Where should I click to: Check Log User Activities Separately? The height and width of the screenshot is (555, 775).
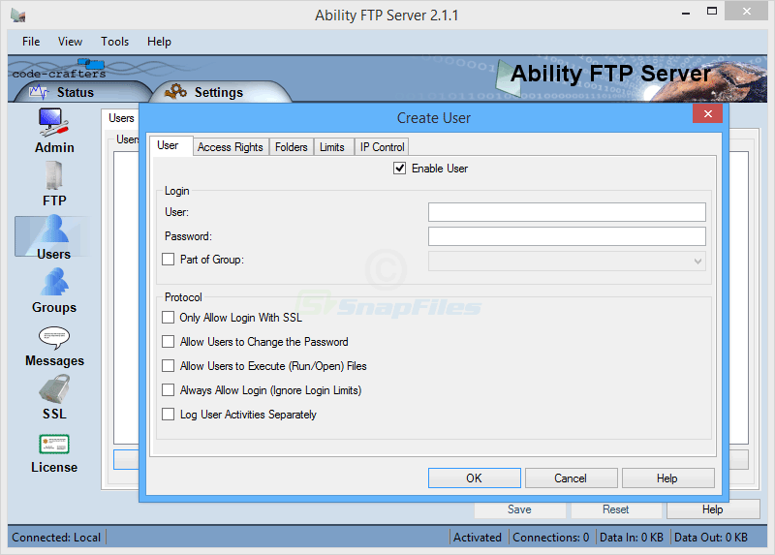coord(168,415)
